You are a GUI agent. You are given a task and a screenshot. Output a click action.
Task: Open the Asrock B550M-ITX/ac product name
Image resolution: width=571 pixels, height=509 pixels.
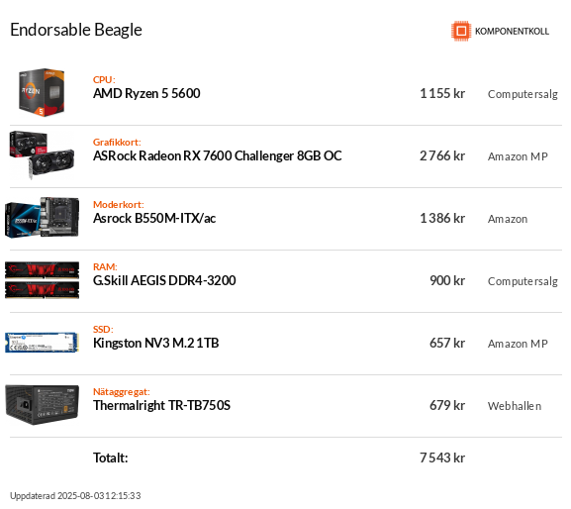[154, 218]
